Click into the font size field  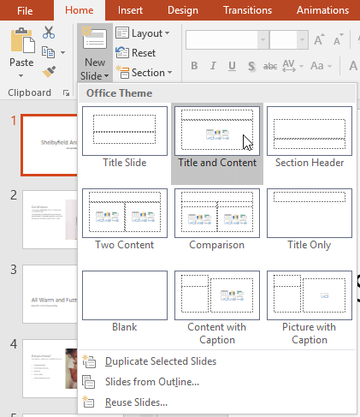click(283, 39)
